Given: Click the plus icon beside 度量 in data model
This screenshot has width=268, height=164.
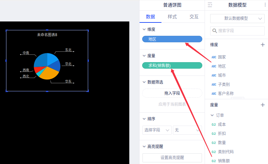Looking at the screenshot, I should (x=262, y=105).
